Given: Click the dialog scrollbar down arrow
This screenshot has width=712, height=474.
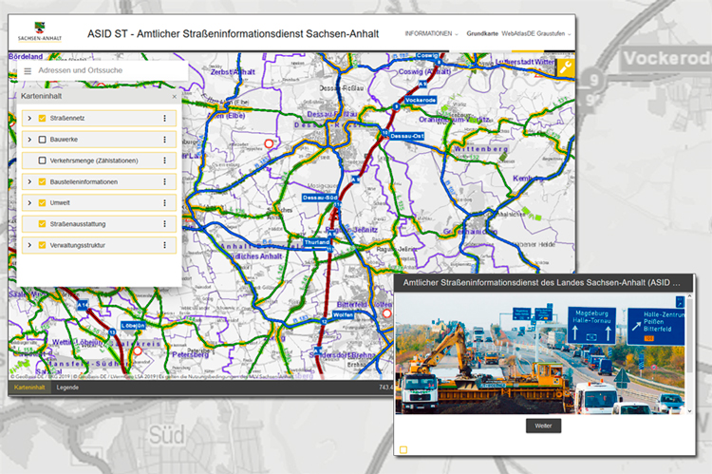Looking at the screenshot, I should click(690, 411).
